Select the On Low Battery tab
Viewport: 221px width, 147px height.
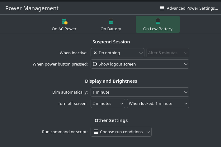[158, 25]
